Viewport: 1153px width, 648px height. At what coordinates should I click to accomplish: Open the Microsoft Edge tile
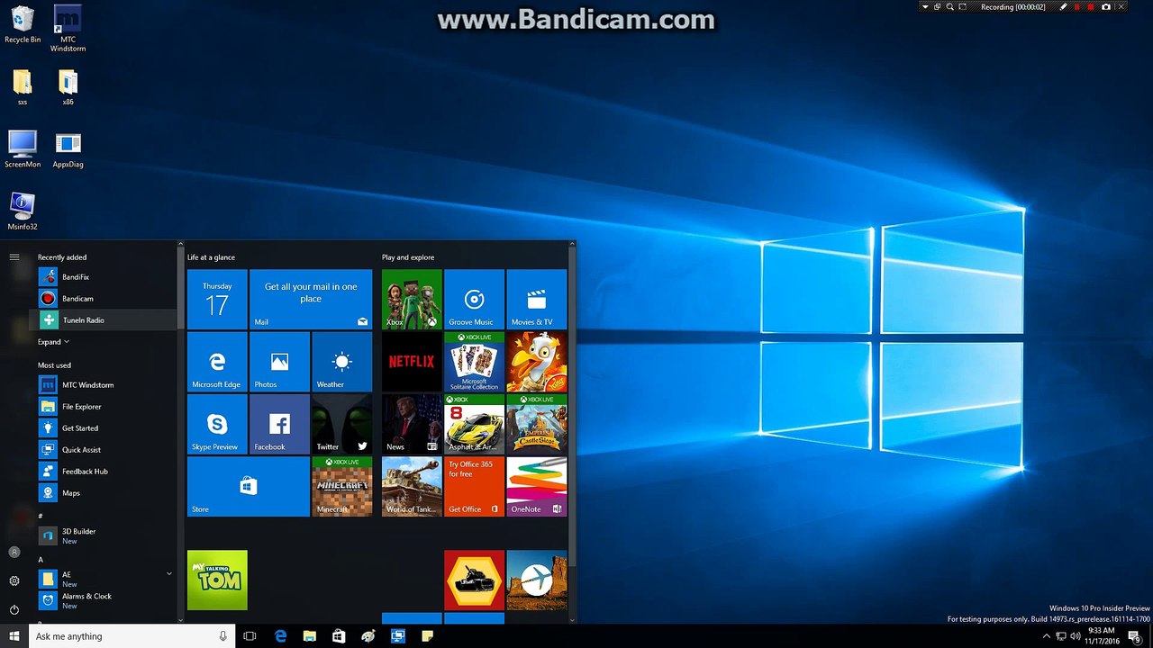(x=217, y=362)
